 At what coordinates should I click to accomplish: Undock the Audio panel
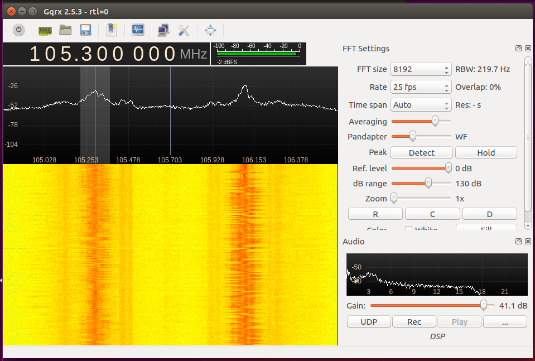[518, 241]
